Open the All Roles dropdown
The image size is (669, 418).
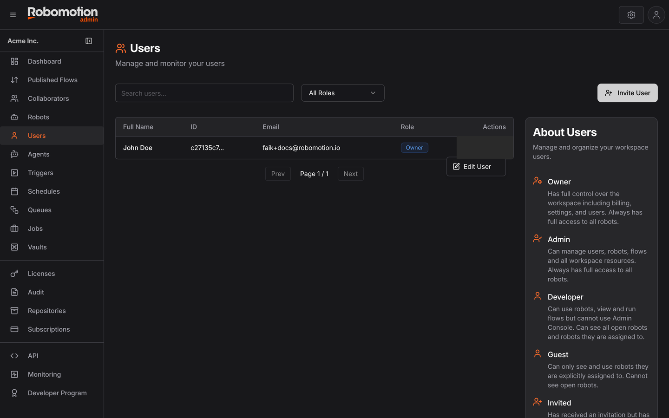343,93
